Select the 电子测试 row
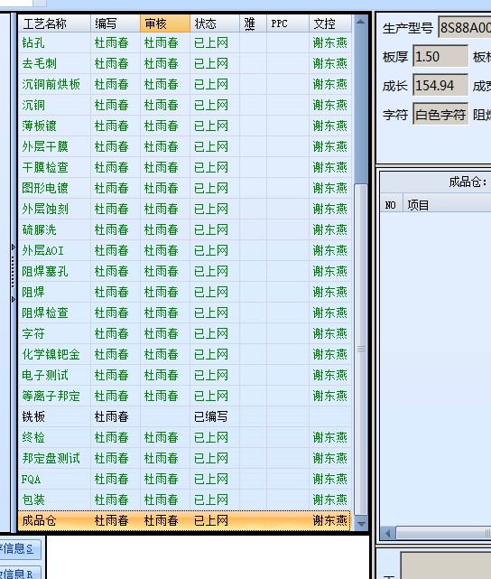491x579 pixels. 185,375
